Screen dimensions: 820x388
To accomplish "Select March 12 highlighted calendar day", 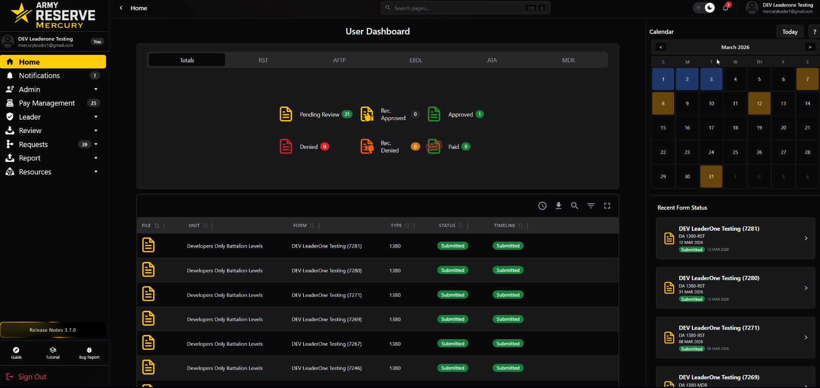I will pos(759,103).
